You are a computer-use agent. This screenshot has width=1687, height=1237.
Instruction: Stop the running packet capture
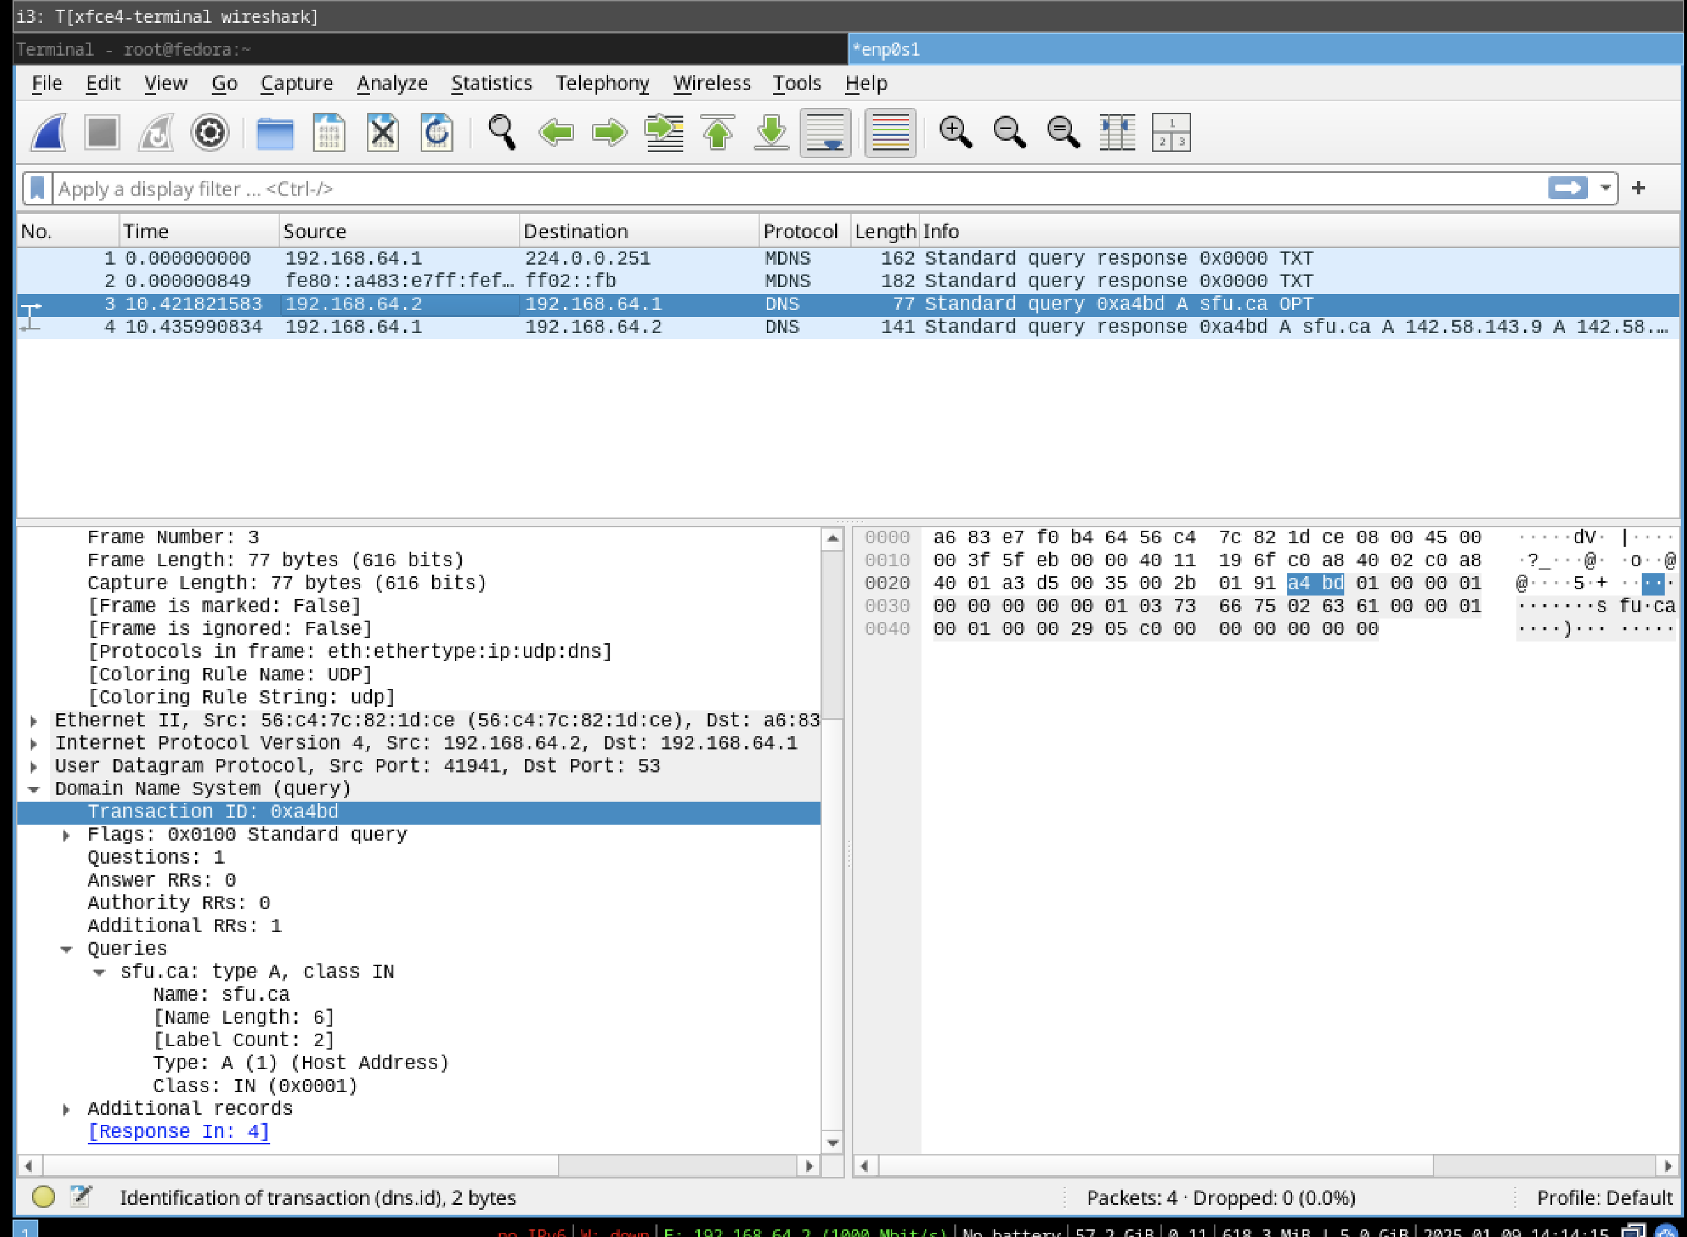point(102,132)
